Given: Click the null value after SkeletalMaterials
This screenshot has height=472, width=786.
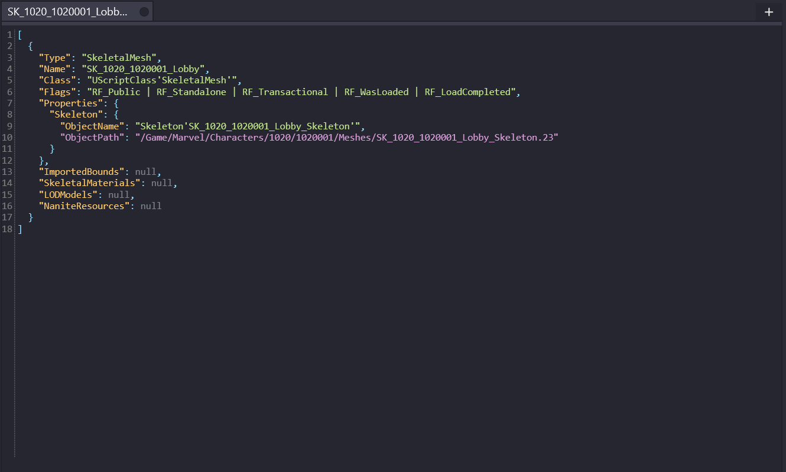Looking at the screenshot, I should point(162,183).
